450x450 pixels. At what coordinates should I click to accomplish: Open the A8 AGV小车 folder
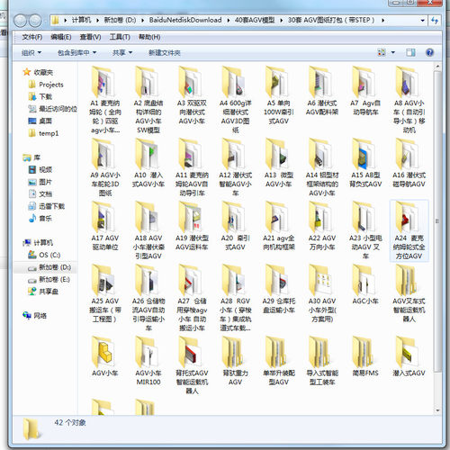coord(409,100)
